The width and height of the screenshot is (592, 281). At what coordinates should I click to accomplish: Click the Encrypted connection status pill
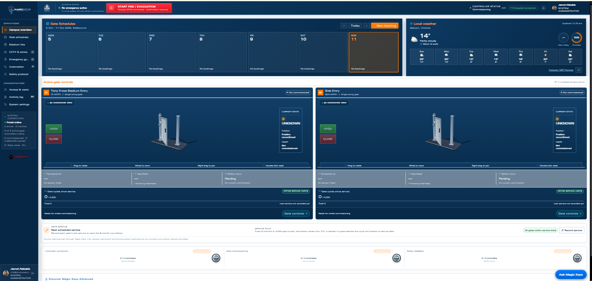click(x=523, y=8)
